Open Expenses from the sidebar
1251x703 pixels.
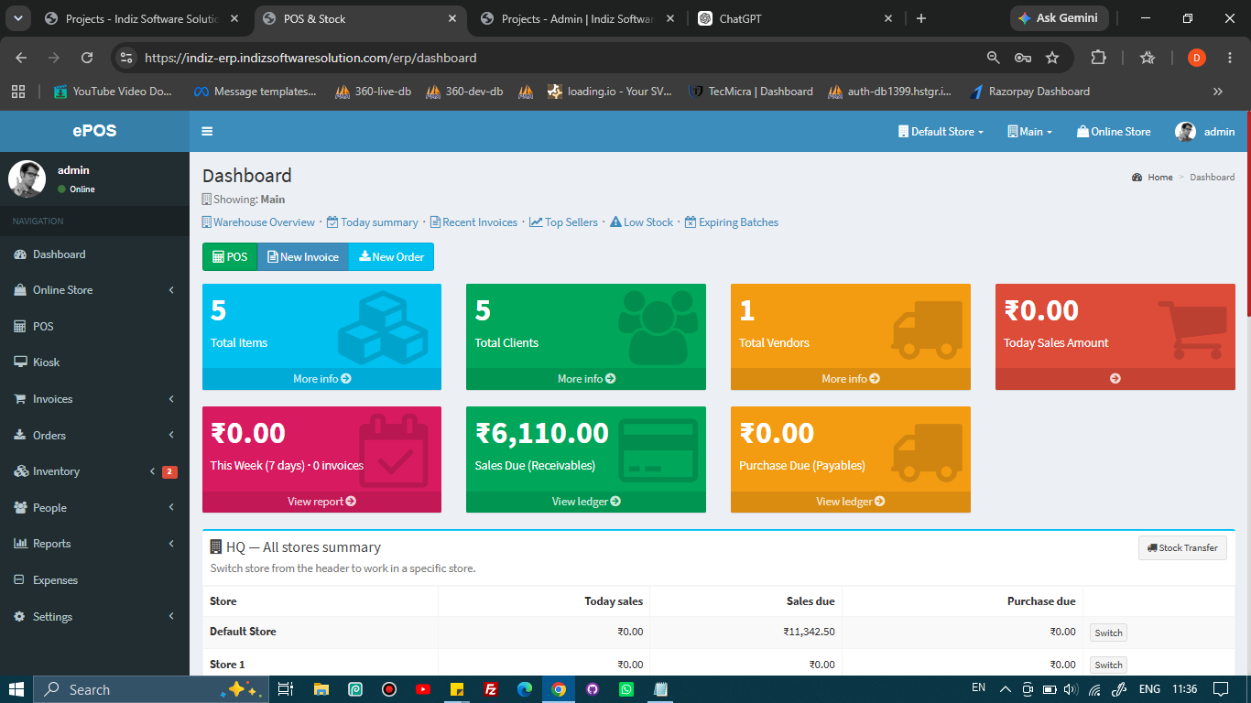click(x=94, y=580)
